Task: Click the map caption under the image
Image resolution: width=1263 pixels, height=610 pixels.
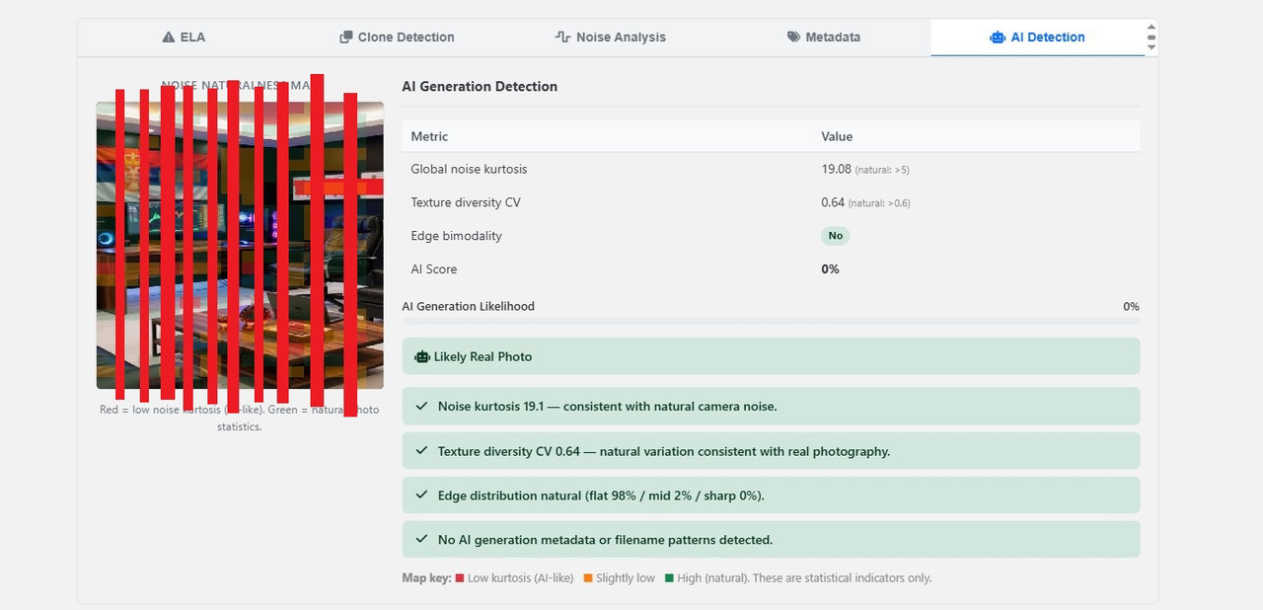Action: point(240,419)
